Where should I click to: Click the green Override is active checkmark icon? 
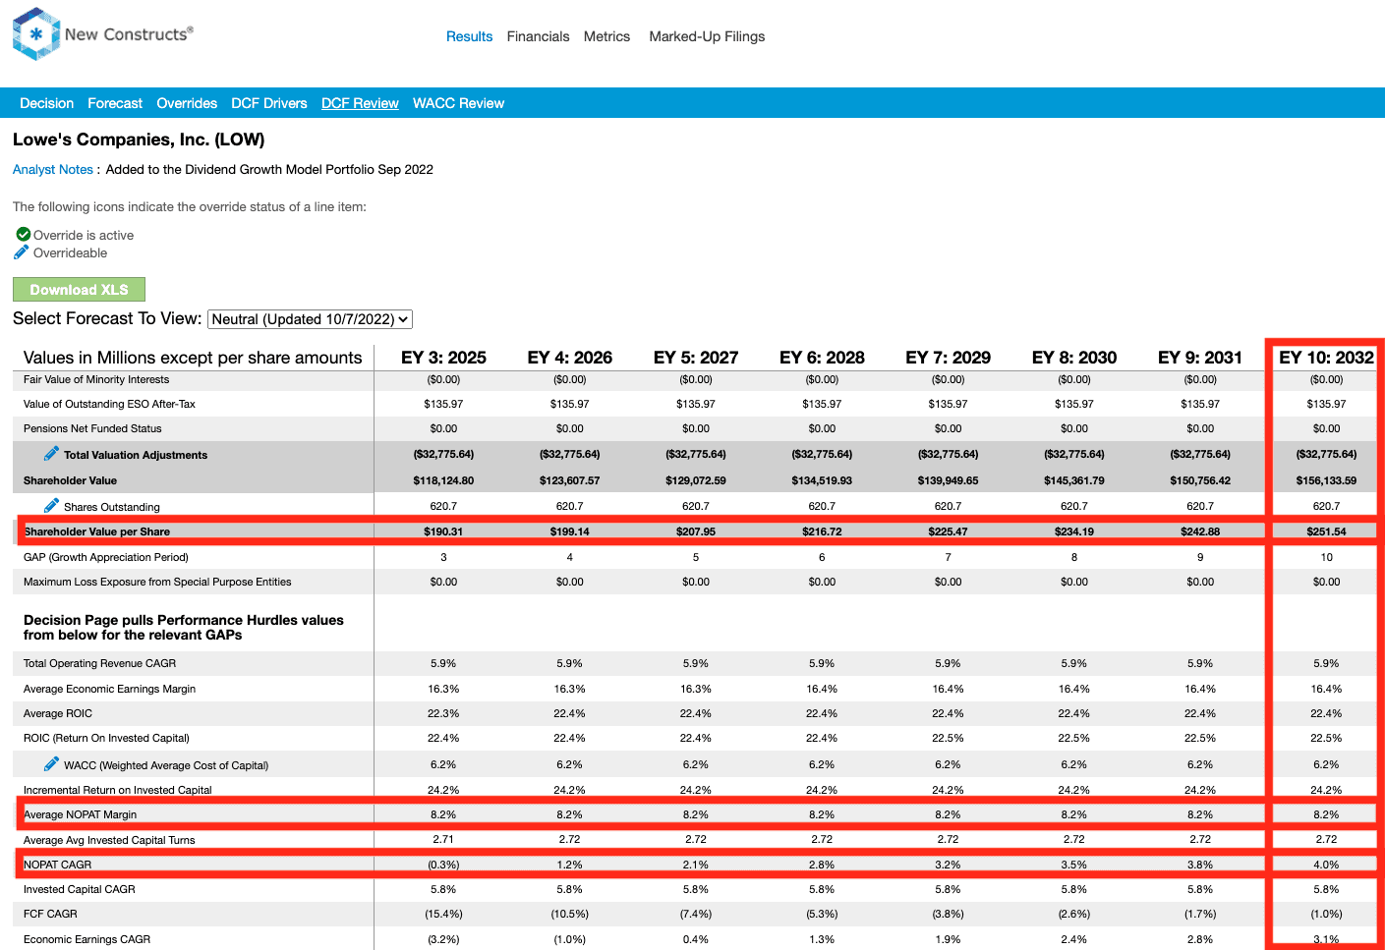pos(24,234)
